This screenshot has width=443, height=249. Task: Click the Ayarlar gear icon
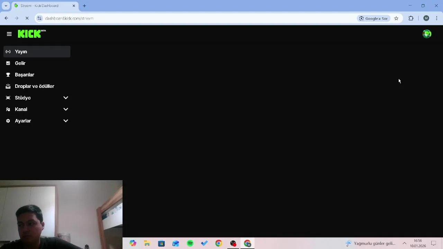coord(8,121)
